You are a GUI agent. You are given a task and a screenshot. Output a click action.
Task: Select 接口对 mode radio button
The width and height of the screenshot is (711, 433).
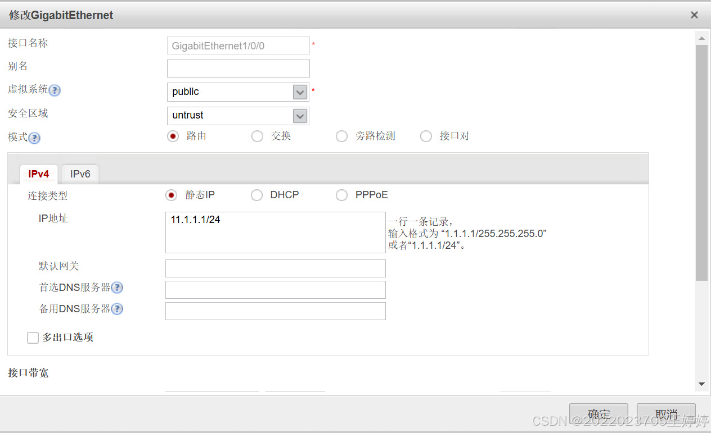[x=426, y=136]
